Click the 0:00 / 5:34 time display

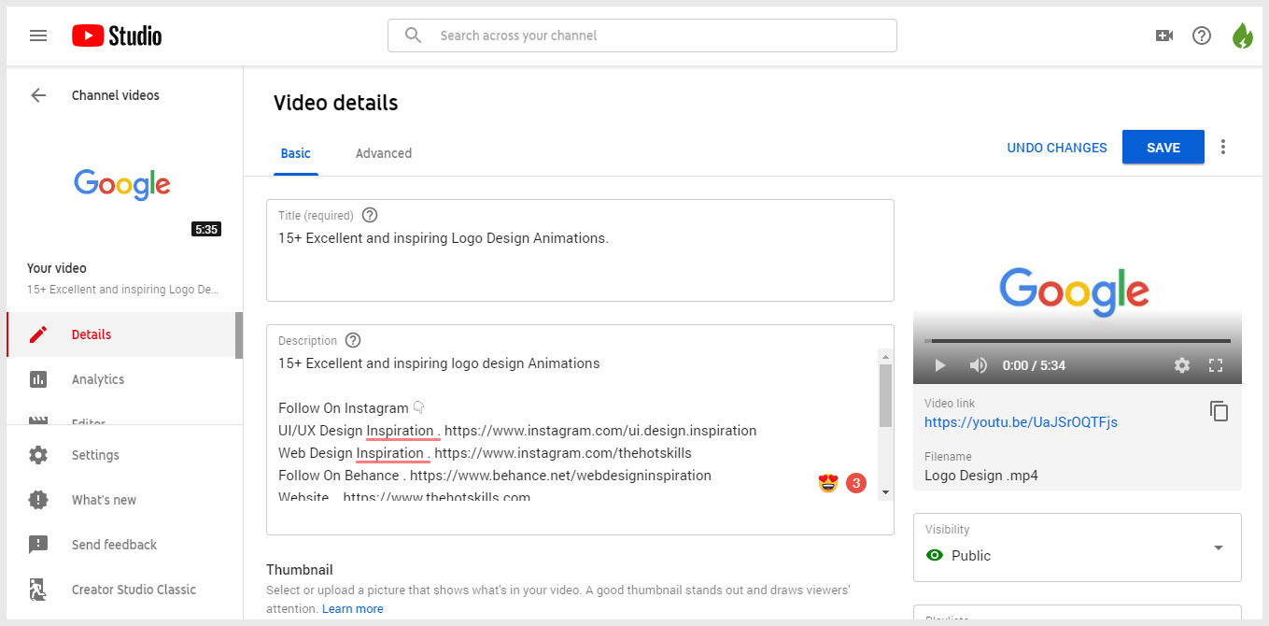[x=1034, y=365]
